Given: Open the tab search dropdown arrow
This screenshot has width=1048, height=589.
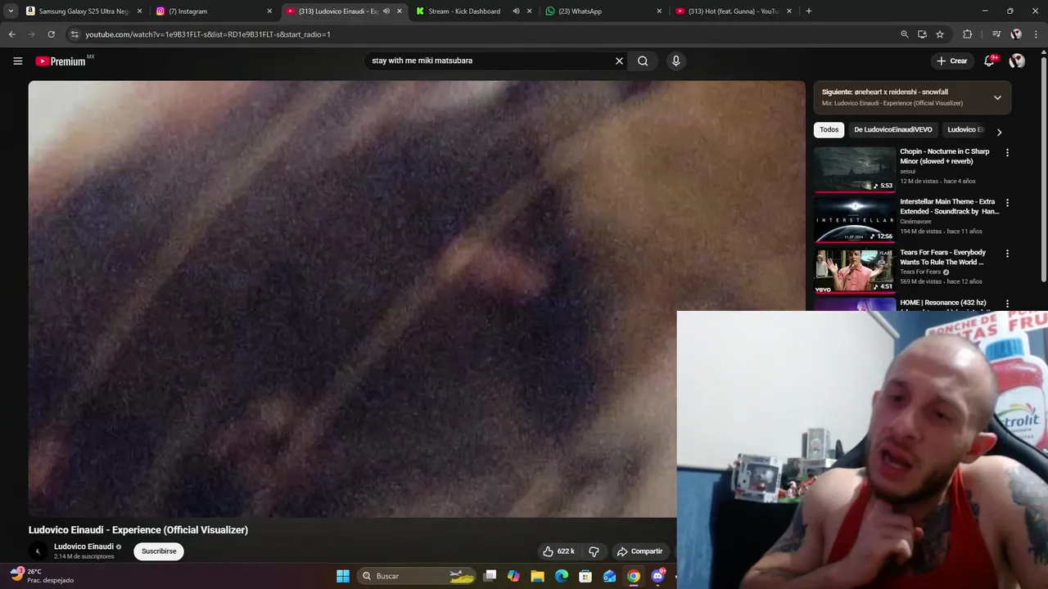Looking at the screenshot, I should click(x=11, y=11).
